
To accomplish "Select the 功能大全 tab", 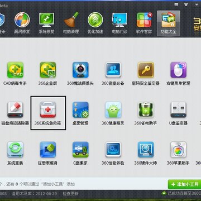I will point(169,23).
